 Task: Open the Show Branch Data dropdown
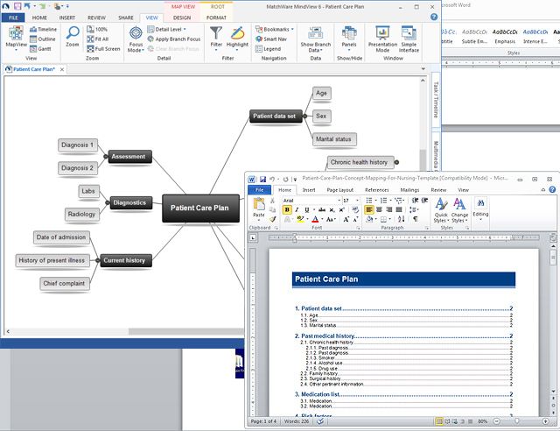316,39
